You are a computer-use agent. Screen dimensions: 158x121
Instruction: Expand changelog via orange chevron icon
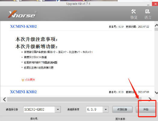[x=23, y=80]
